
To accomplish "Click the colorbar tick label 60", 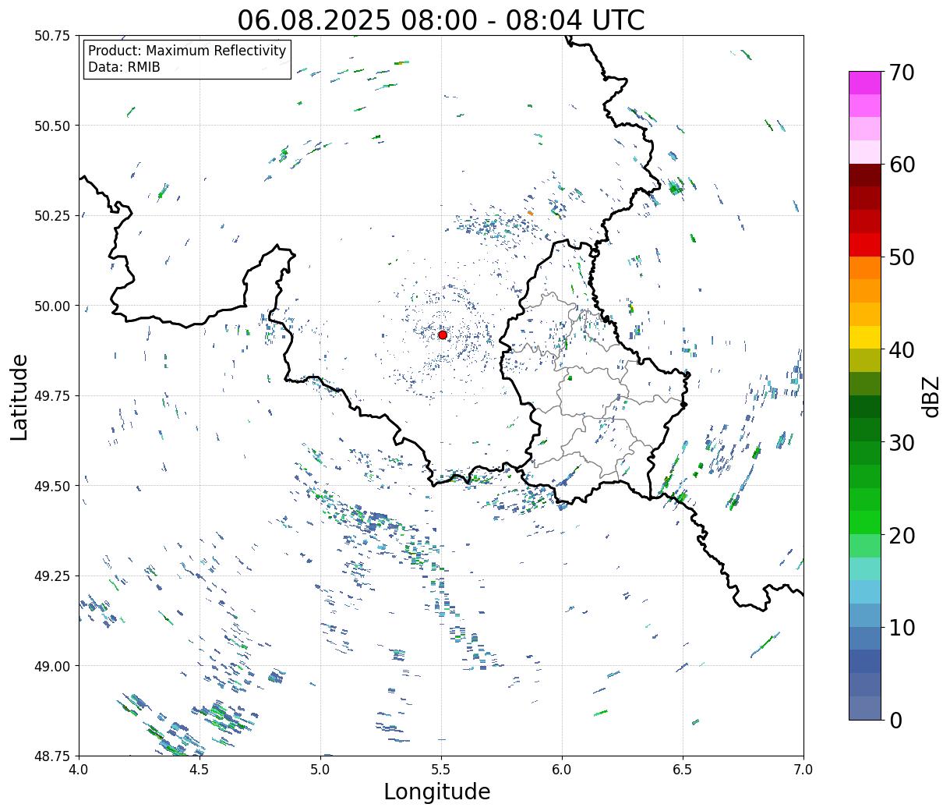I will point(902,165).
